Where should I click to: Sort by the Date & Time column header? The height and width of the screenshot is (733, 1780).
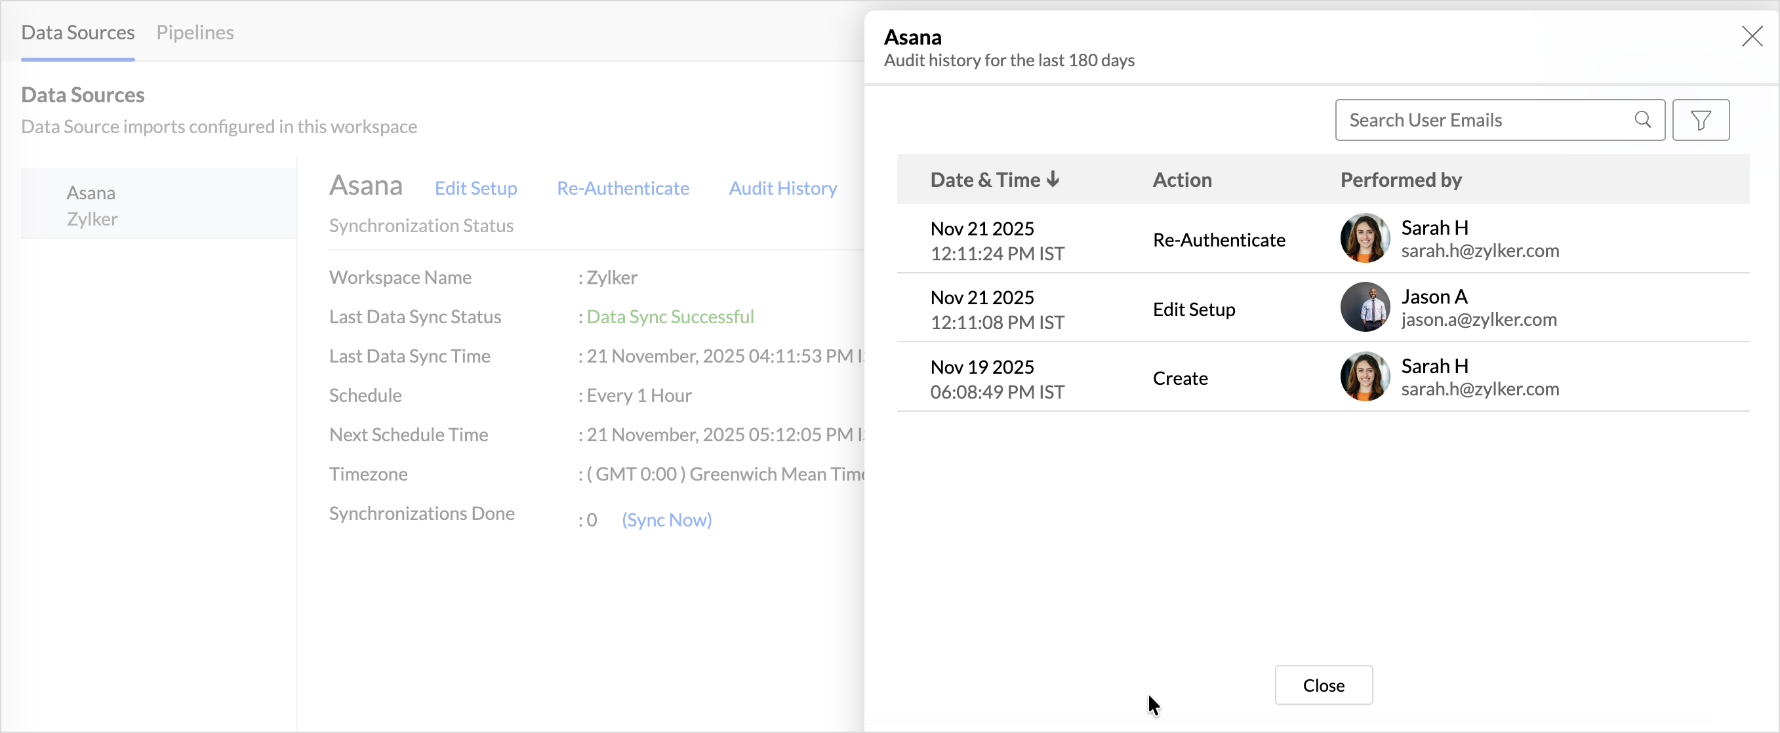tap(984, 180)
